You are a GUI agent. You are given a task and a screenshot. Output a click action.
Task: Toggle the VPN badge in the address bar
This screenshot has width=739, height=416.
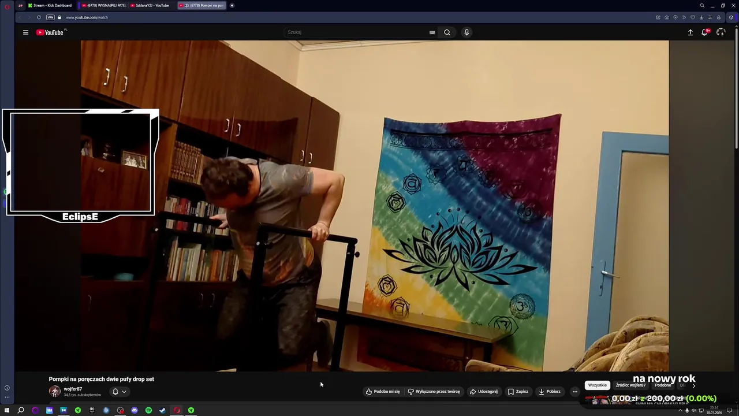pos(50,17)
